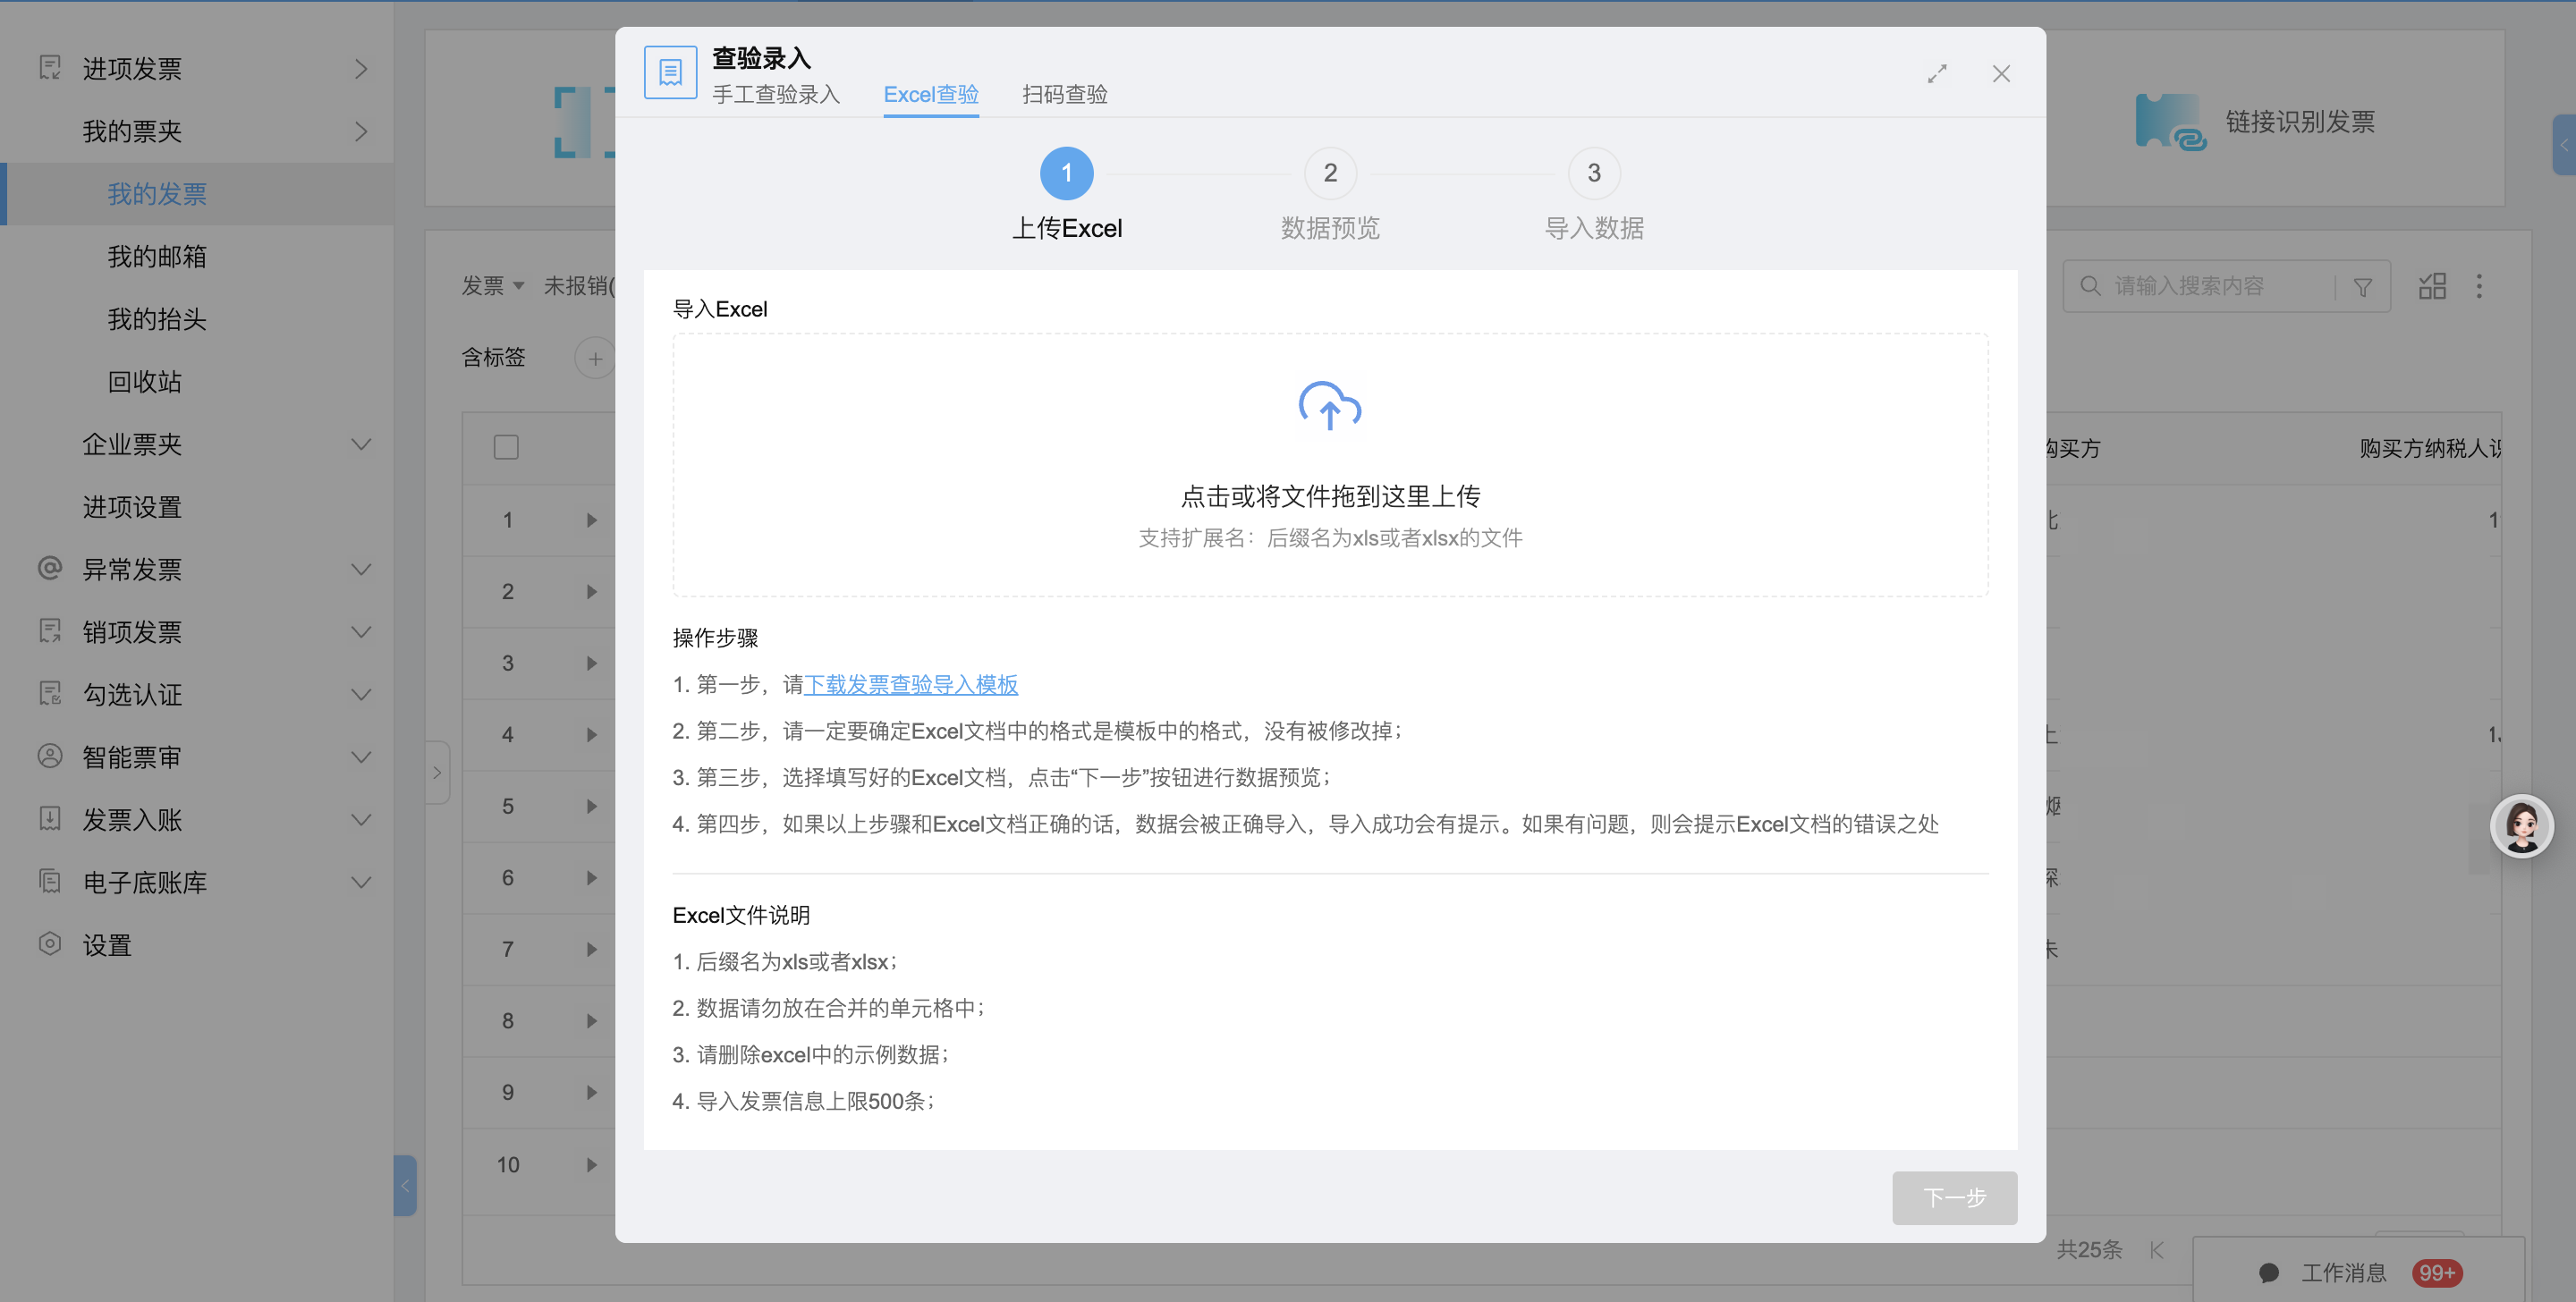Image resolution: width=2576 pixels, height=1302 pixels.
Task: Expand the 发票入账 chevron
Action: pos(361,819)
